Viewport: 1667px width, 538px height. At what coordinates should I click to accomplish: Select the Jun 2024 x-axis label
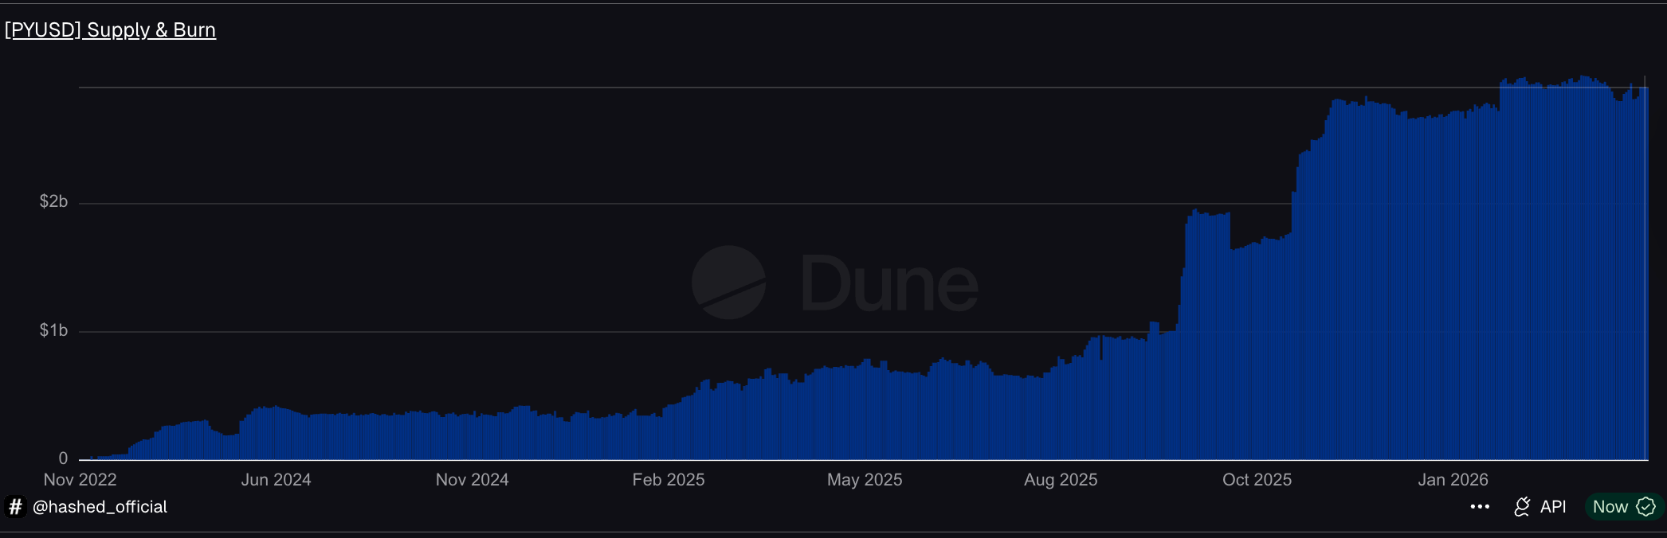276,480
